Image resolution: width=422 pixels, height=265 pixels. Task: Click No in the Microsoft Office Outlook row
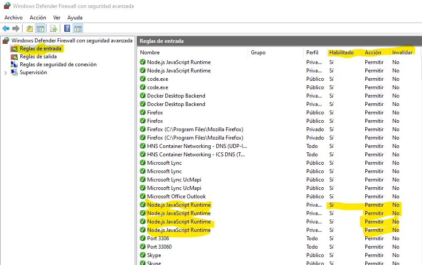click(x=395, y=197)
